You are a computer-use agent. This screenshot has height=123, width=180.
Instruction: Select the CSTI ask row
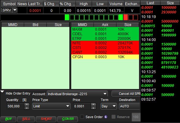(x=105, y=48)
